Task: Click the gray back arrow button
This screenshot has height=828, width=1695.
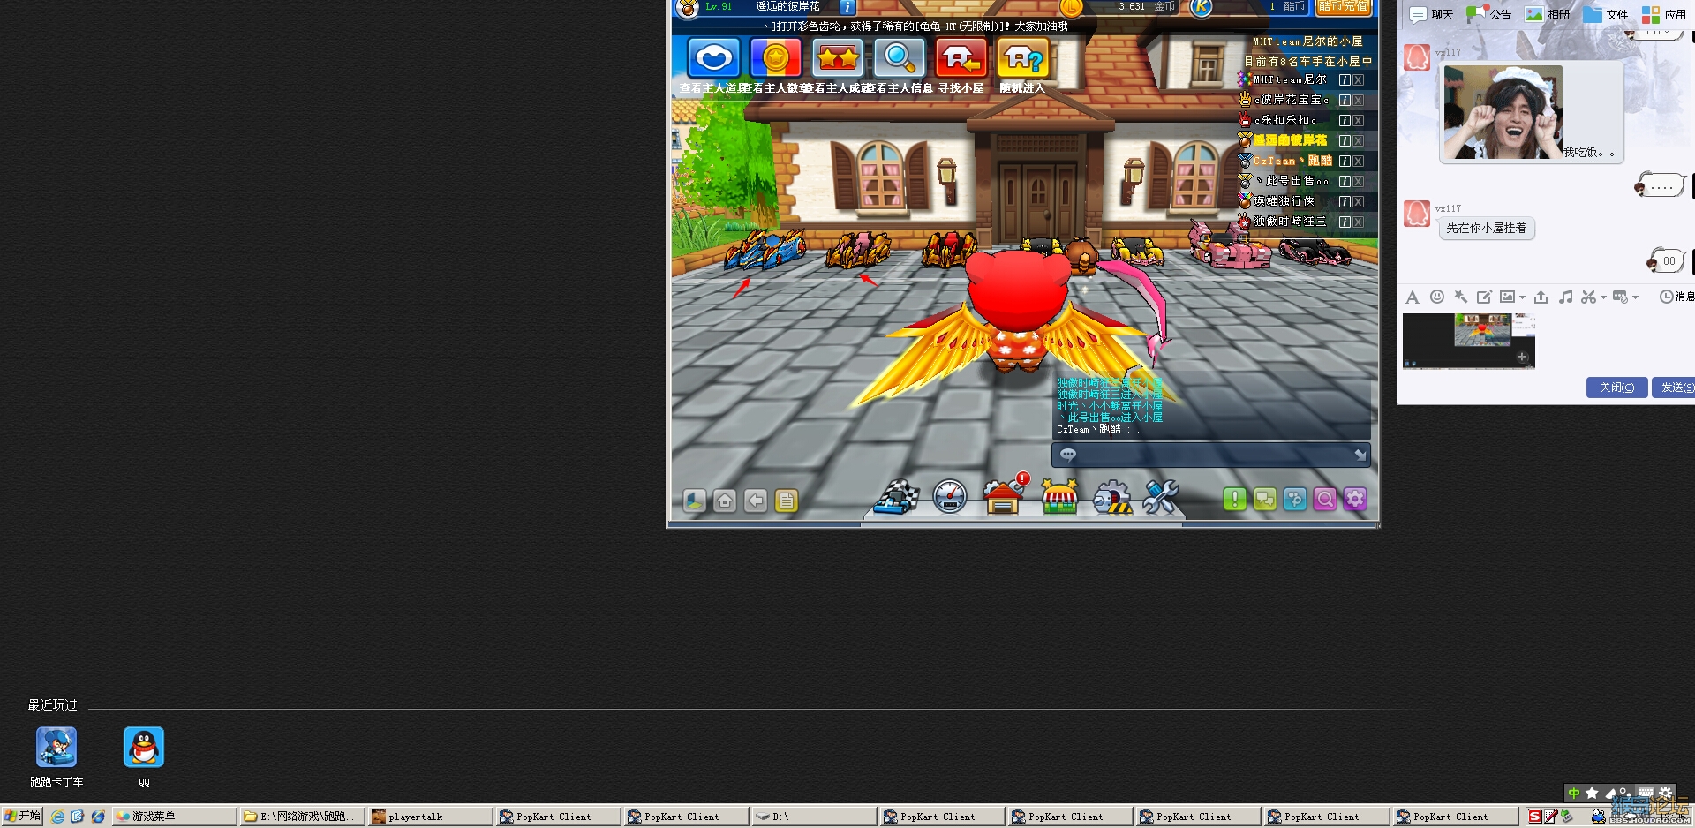Action: (756, 501)
